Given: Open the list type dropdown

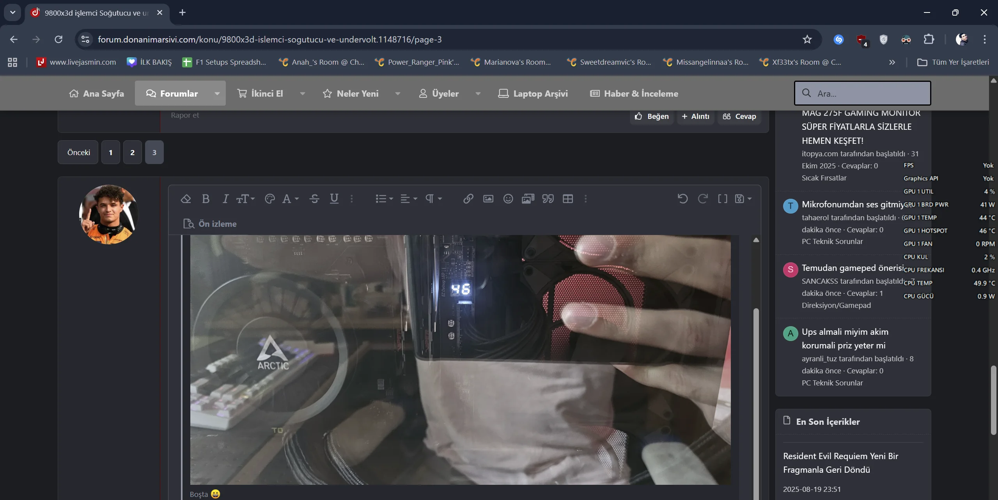Looking at the screenshot, I should pyautogui.click(x=384, y=199).
